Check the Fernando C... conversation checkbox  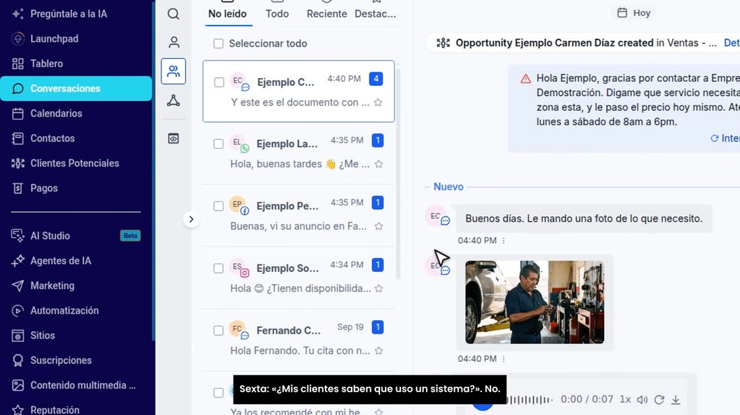(219, 330)
